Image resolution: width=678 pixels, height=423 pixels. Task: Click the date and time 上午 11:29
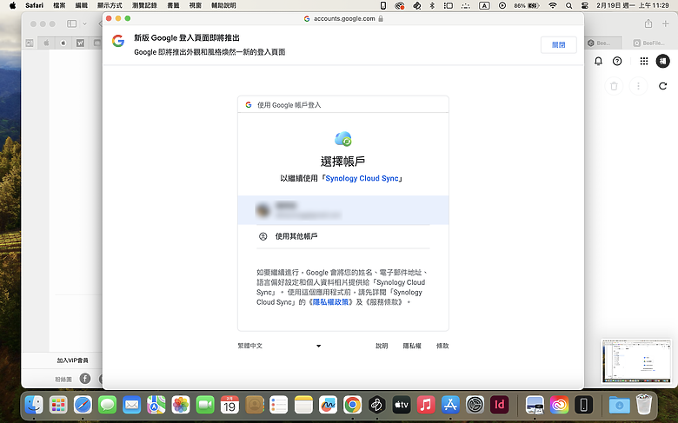point(633,5)
